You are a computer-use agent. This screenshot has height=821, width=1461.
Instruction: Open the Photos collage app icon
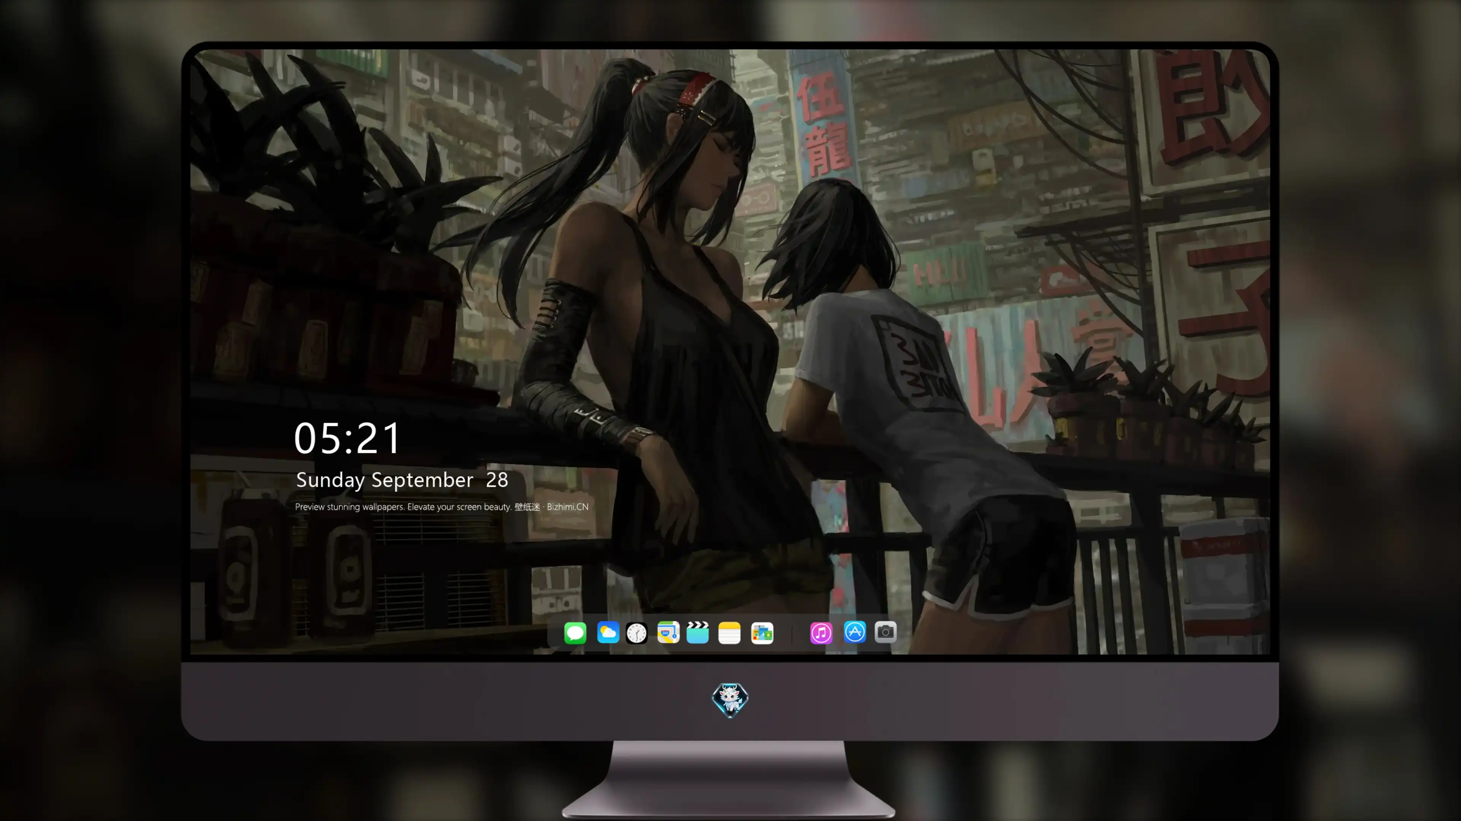point(762,633)
